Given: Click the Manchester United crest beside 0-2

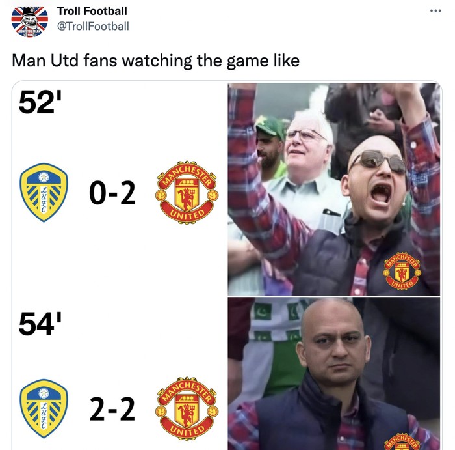Looking at the screenshot, I should 187,193.
